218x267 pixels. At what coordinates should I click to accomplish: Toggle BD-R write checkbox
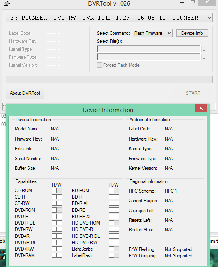coord(116,197)
